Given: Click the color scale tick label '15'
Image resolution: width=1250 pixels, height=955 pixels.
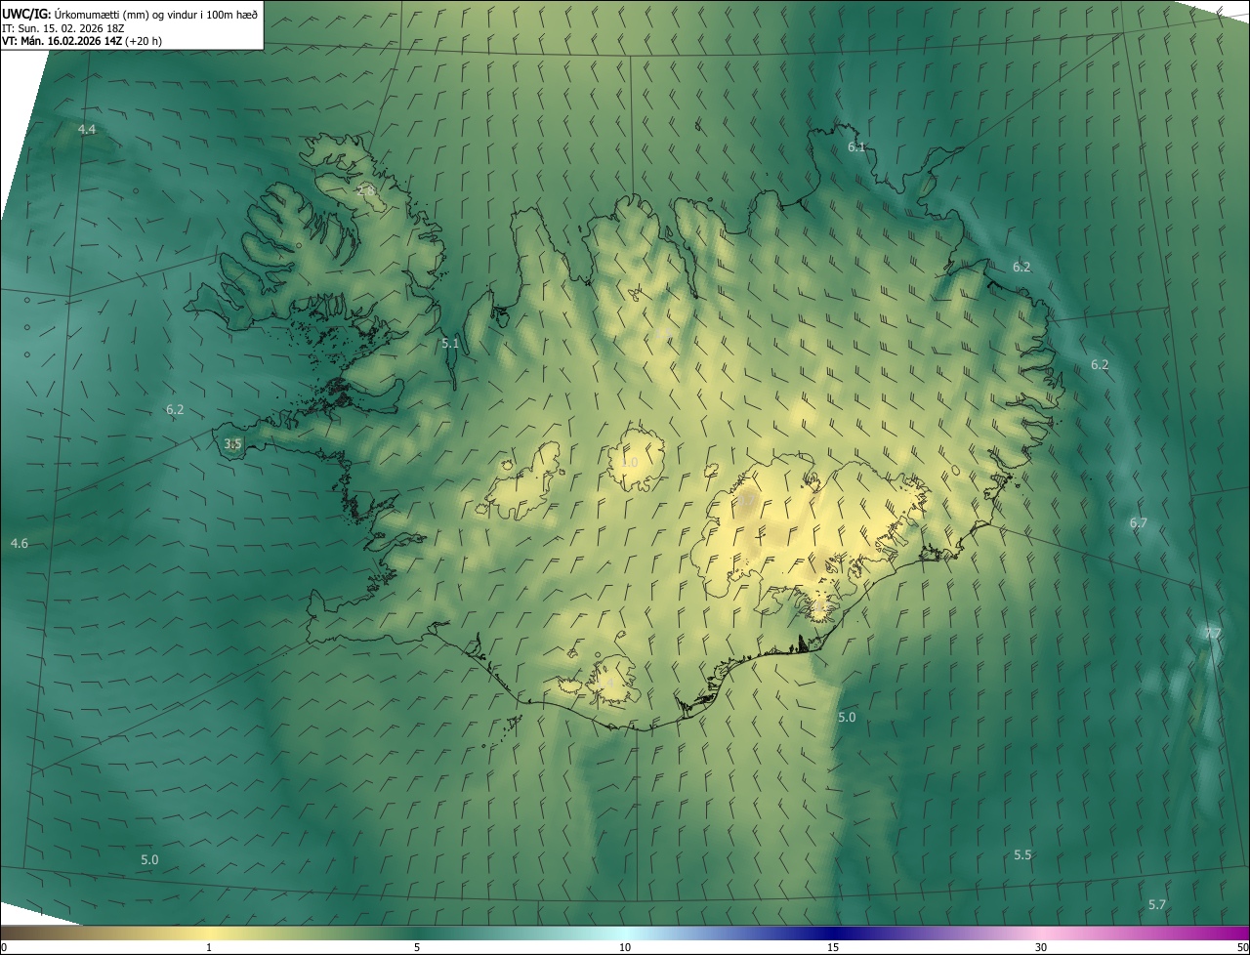Looking at the screenshot, I should click(x=833, y=948).
